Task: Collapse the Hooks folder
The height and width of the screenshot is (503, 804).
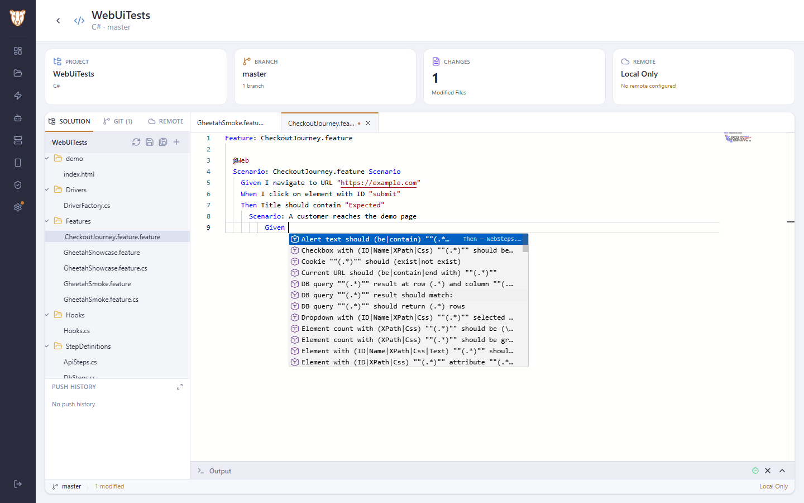Action: (47, 315)
